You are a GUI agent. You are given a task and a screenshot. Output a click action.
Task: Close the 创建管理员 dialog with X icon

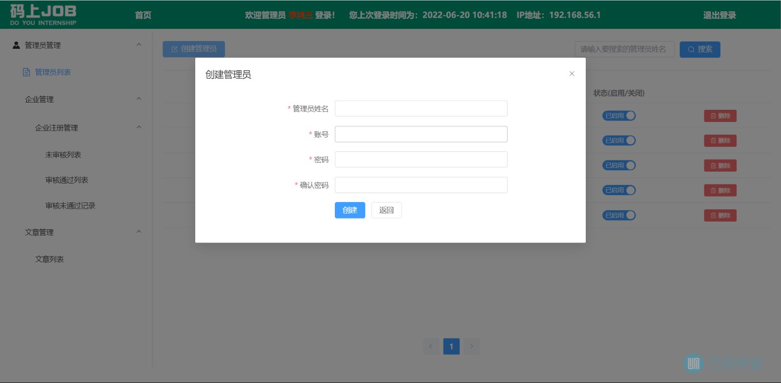(x=572, y=74)
